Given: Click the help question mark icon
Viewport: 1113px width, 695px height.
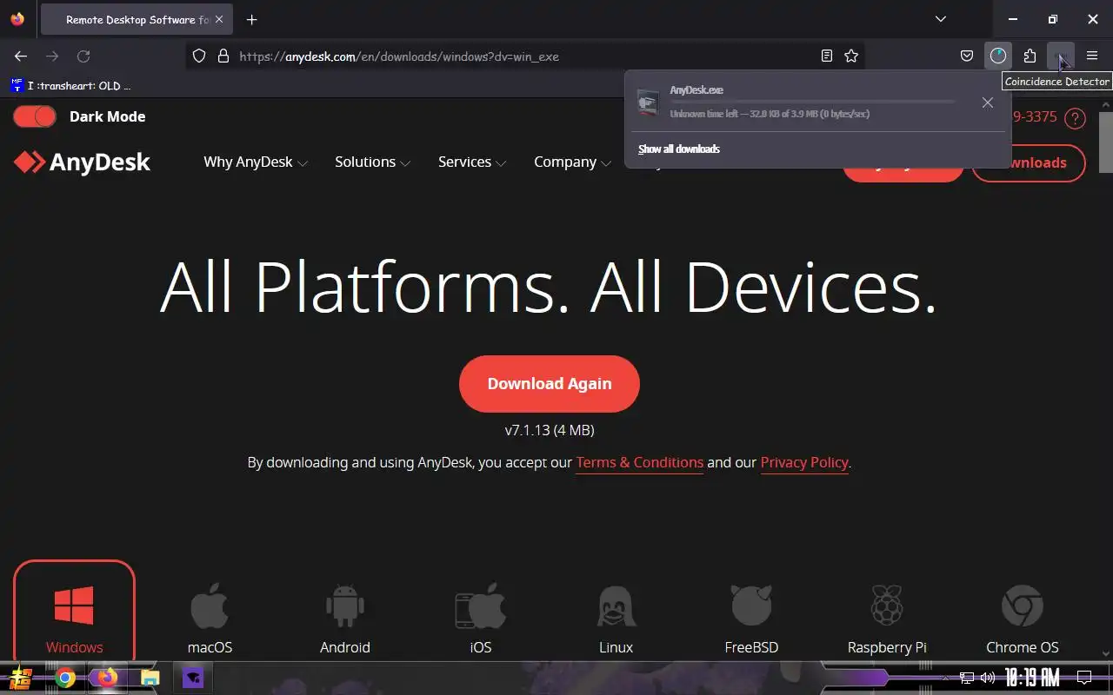Looking at the screenshot, I should click(x=1075, y=117).
